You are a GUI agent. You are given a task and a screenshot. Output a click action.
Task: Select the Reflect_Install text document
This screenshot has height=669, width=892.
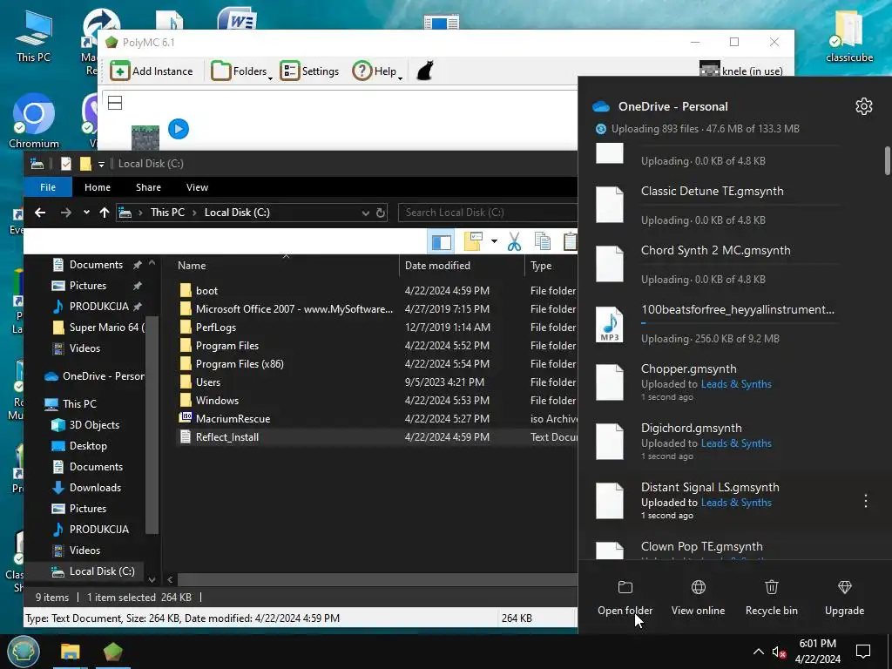pyautogui.click(x=227, y=437)
